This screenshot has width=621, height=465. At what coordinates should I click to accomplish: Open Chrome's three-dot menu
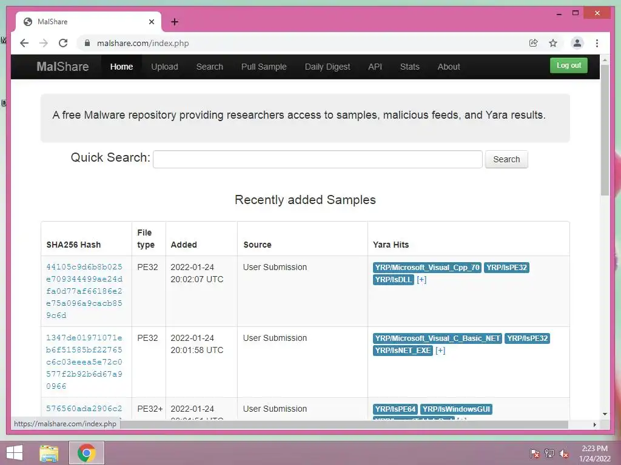coord(597,43)
